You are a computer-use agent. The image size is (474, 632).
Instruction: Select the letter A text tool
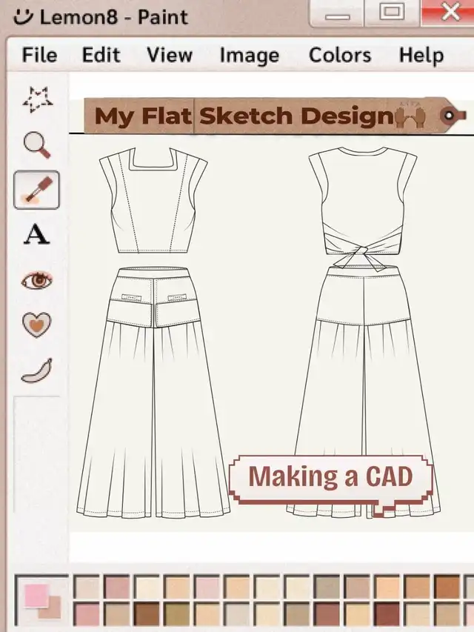[37, 235]
